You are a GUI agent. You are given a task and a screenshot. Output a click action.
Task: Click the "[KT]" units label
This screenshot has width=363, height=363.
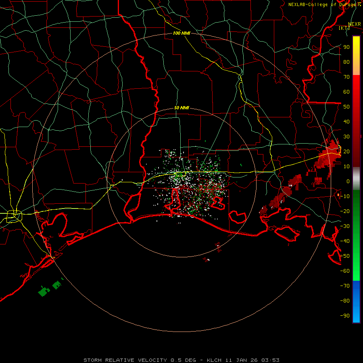click(344, 28)
